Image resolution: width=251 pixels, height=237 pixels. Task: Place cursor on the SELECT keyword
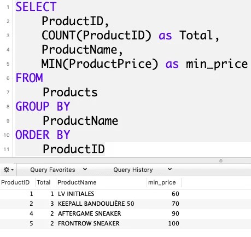coord(36,7)
